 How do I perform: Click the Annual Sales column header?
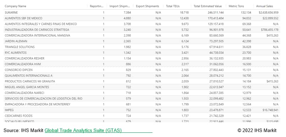[x=264, y=6]
